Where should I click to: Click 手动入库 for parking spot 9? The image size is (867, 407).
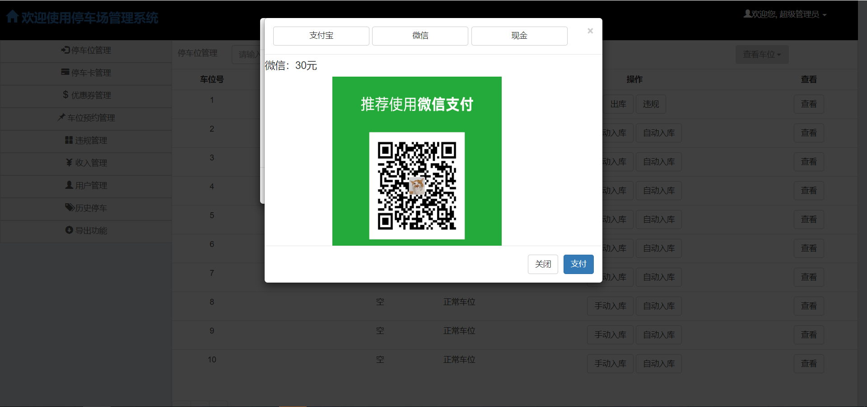click(610, 335)
